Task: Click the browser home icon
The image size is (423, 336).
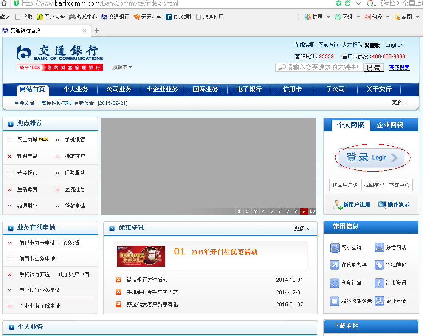Action: 4,3
